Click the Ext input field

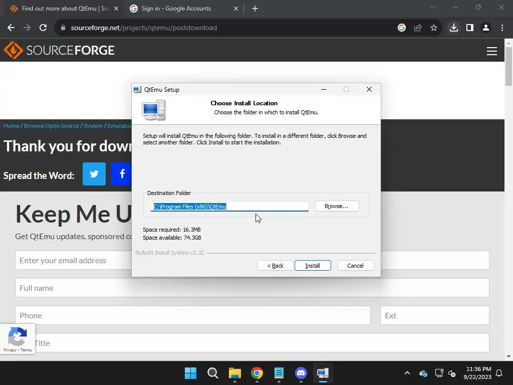pyautogui.click(x=435, y=315)
